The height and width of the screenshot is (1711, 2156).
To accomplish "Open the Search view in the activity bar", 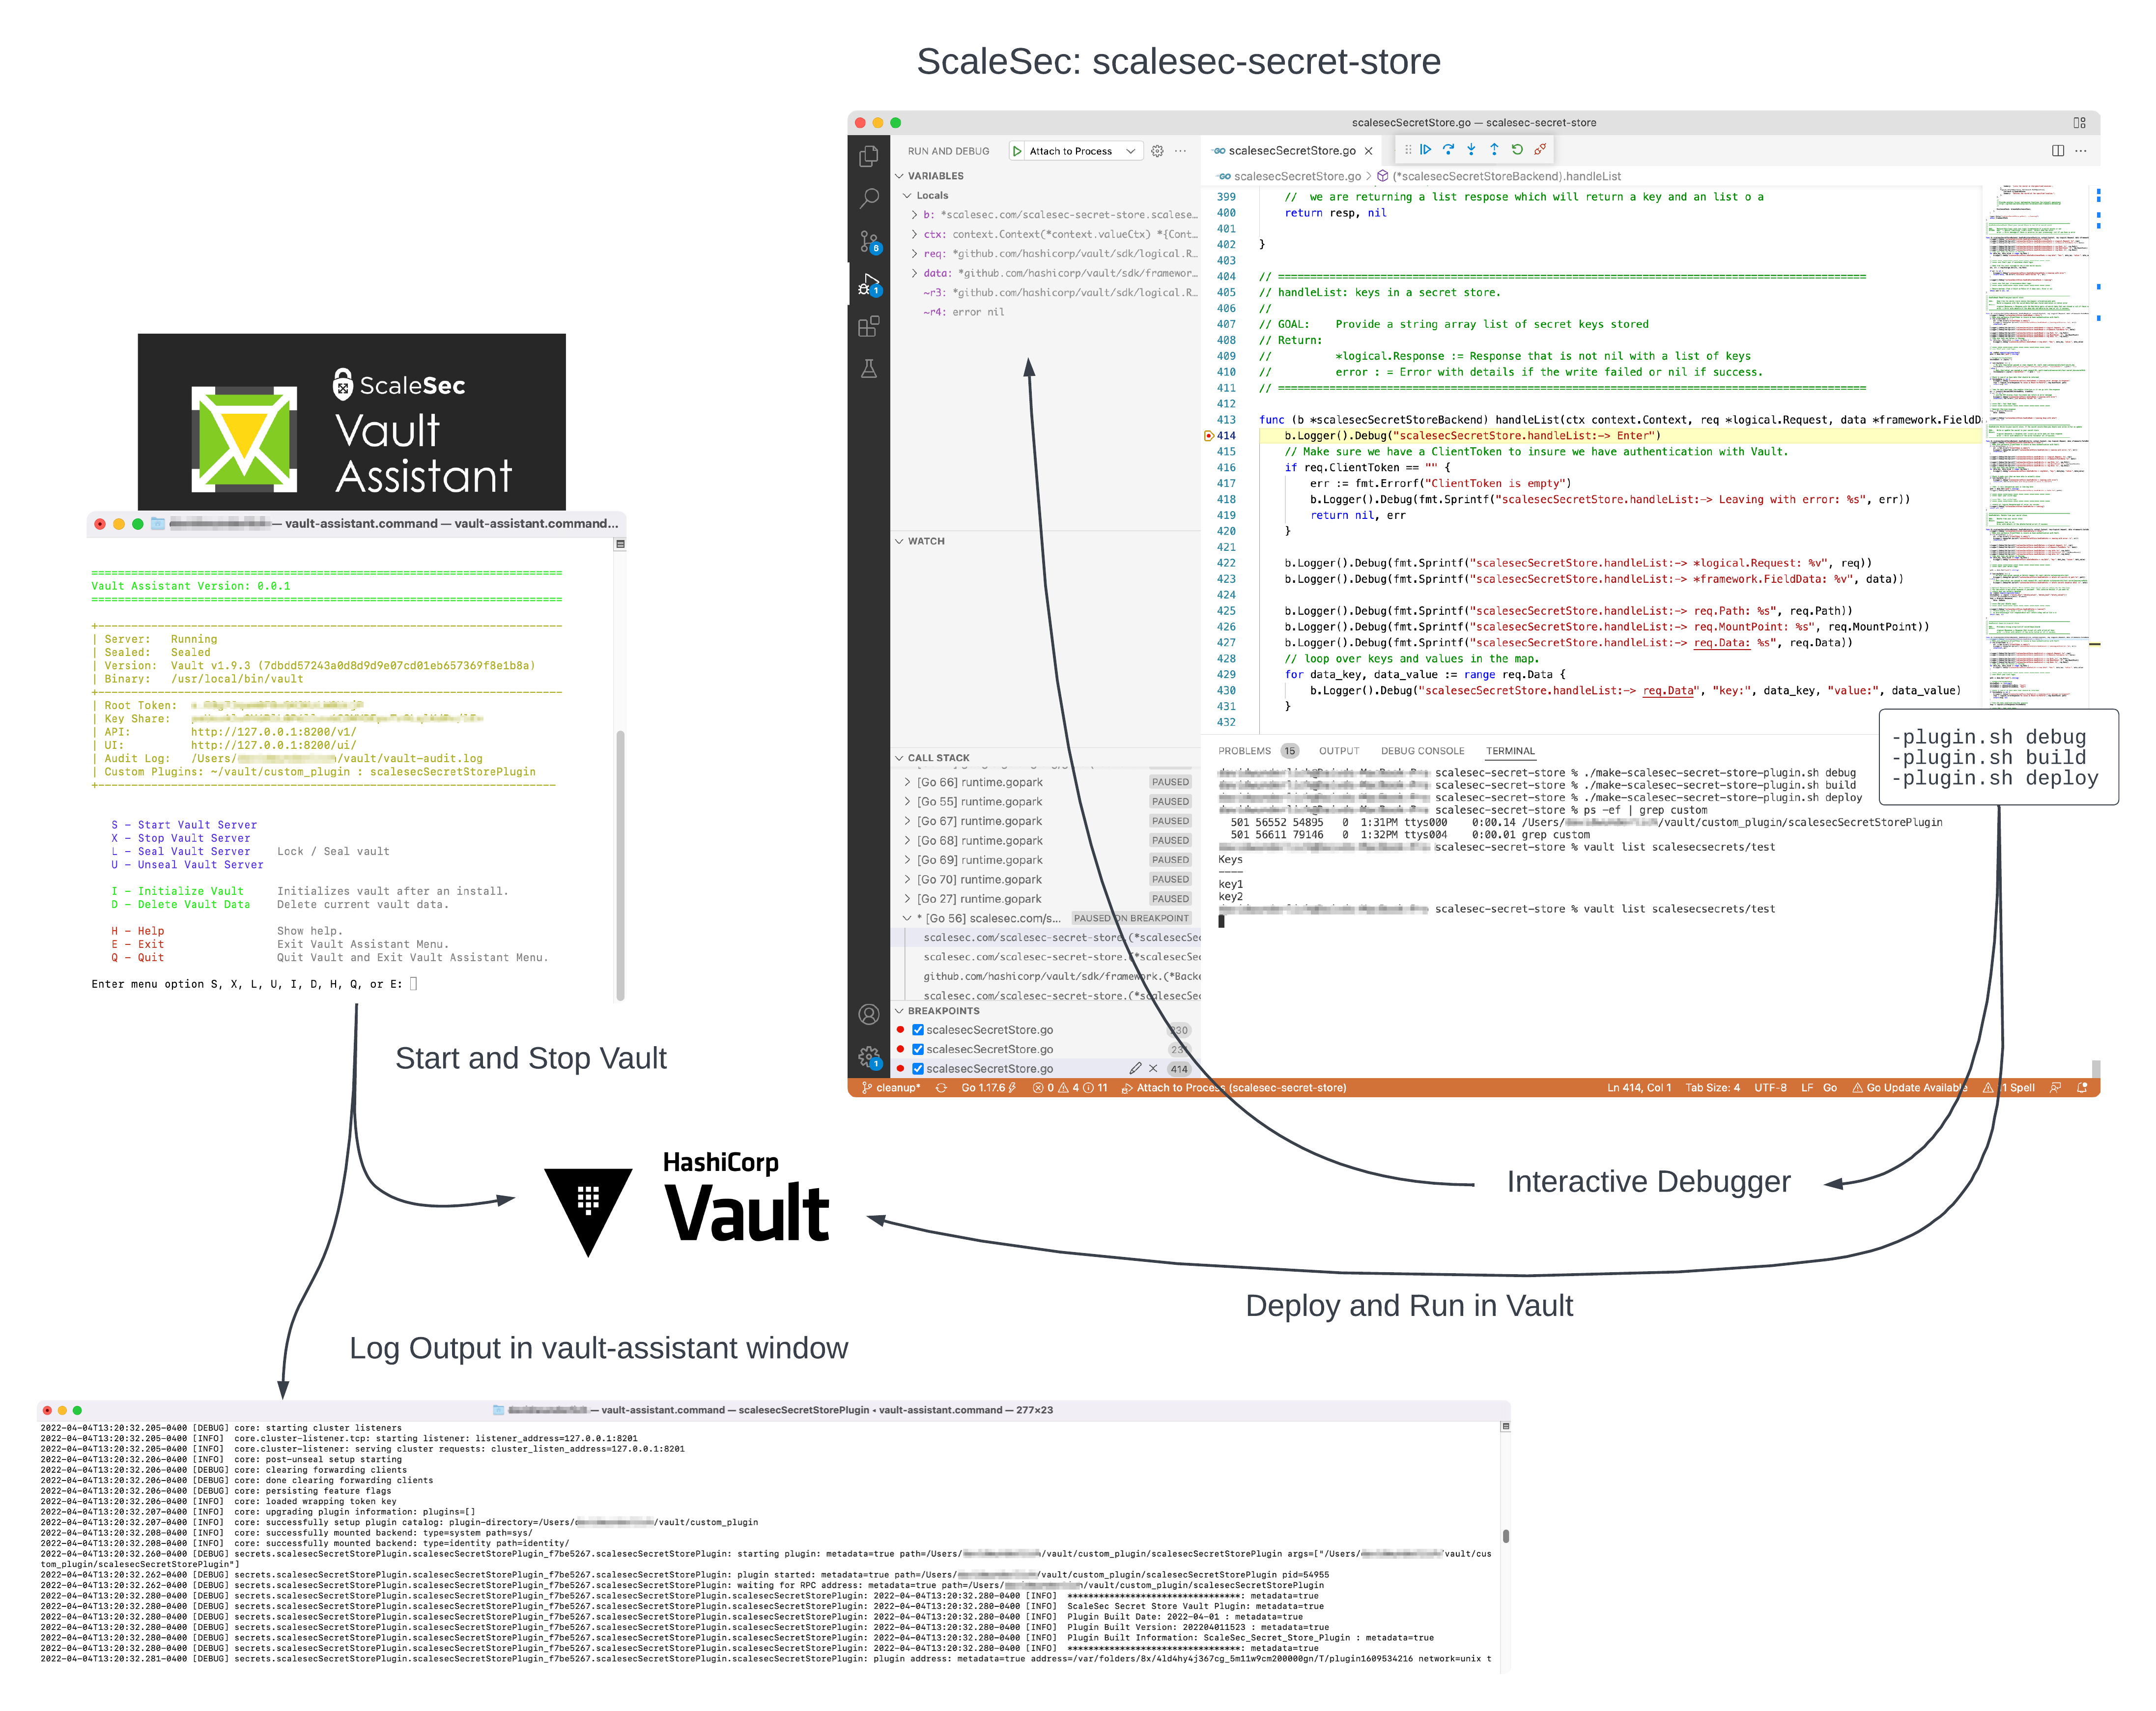I will click(868, 199).
